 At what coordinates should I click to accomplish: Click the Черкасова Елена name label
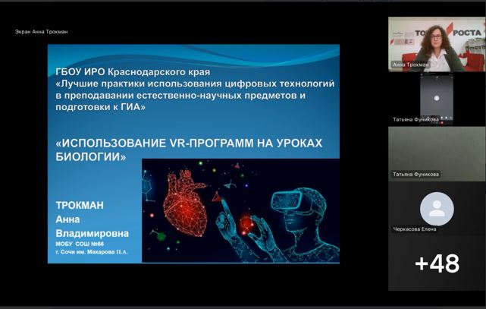click(414, 229)
